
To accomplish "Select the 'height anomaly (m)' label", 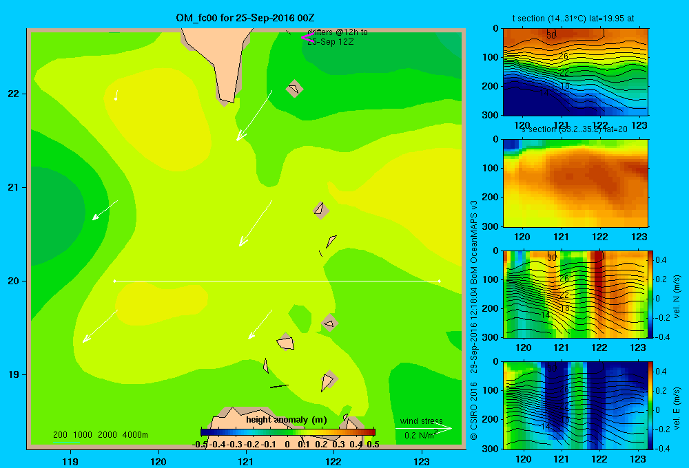I will [x=287, y=420].
